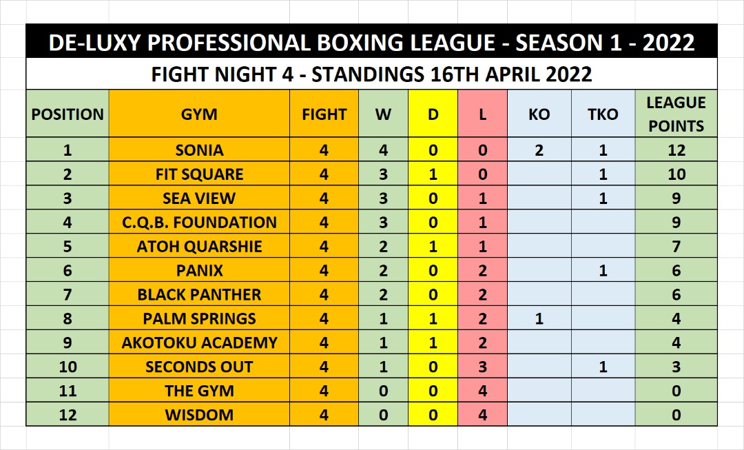Click the FIT SQUARE gym cell
The height and width of the screenshot is (450, 744).
click(x=199, y=174)
